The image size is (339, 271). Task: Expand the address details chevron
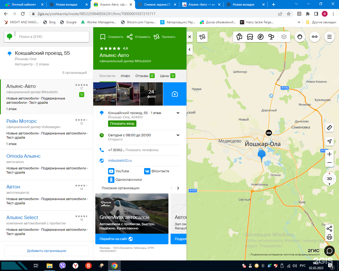(x=178, y=113)
